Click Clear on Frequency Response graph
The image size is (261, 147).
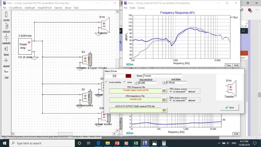(x=229, y=65)
